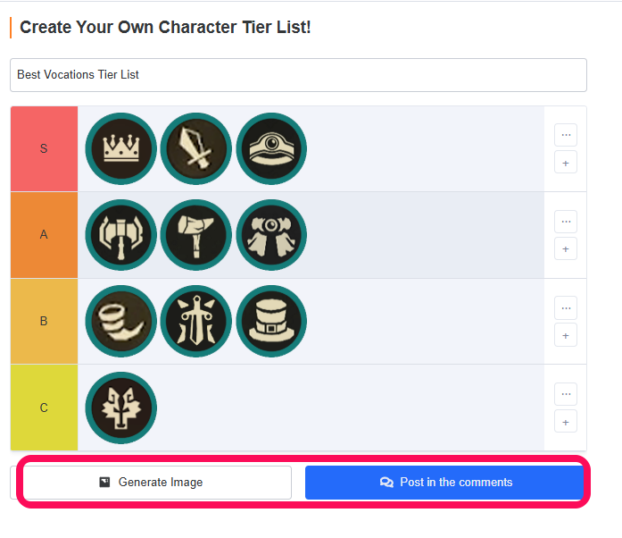Add a character to S tier with plus
Viewport: 622px width, 538px height.
[566, 162]
